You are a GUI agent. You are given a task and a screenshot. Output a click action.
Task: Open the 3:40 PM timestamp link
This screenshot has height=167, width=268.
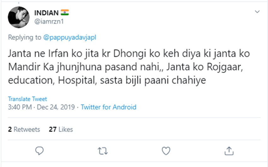[20, 107]
